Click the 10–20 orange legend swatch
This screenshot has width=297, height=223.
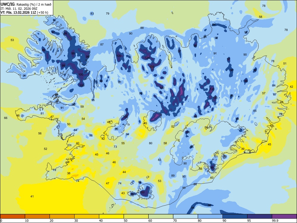click(x=37, y=216)
